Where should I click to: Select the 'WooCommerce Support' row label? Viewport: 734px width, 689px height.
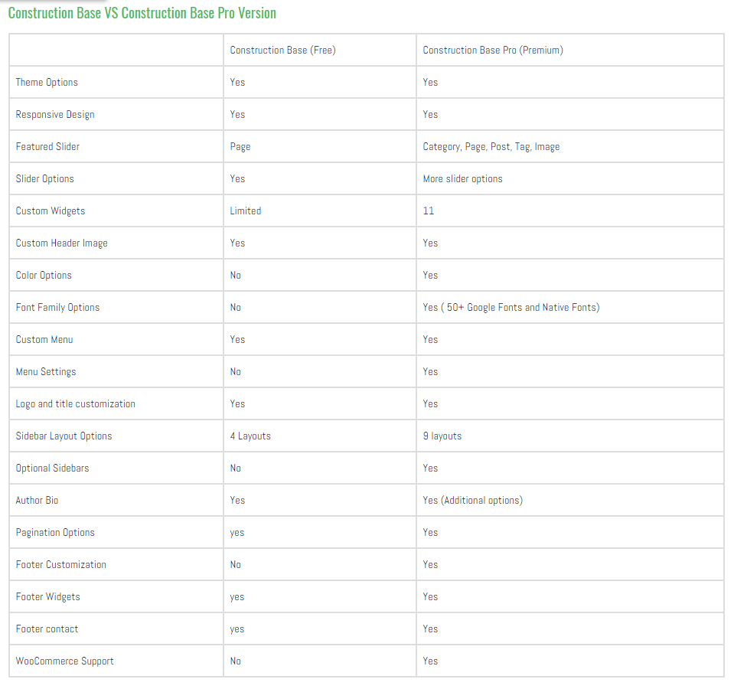64,661
